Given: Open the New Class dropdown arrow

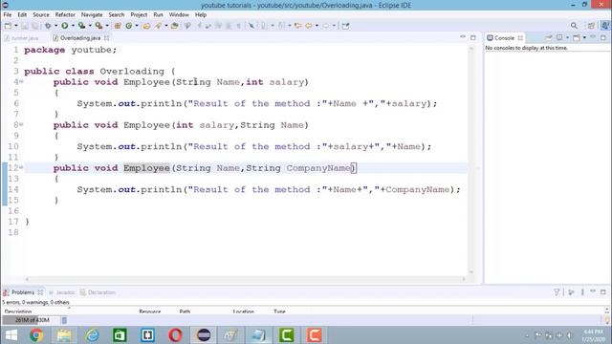Looking at the screenshot, I should 137,26.
